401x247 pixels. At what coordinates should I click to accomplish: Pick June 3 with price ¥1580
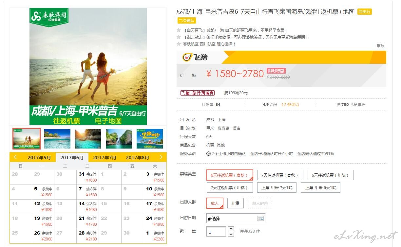click(x=155, y=177)
